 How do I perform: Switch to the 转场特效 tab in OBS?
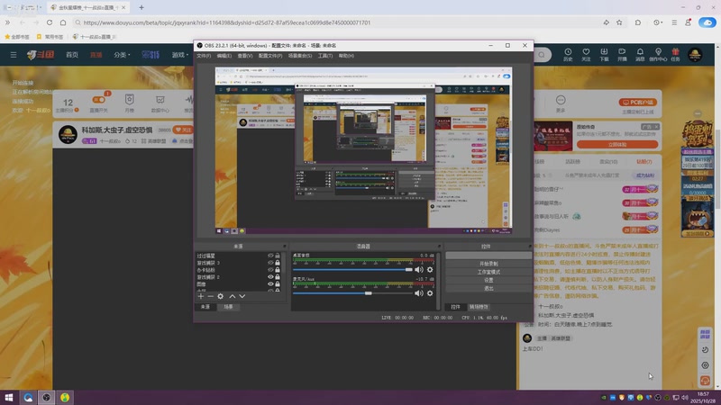coord(479,307)
